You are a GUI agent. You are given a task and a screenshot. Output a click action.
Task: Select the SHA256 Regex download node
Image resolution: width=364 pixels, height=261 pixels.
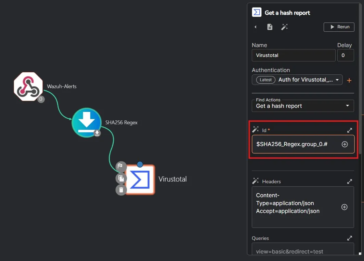point(87,122)
